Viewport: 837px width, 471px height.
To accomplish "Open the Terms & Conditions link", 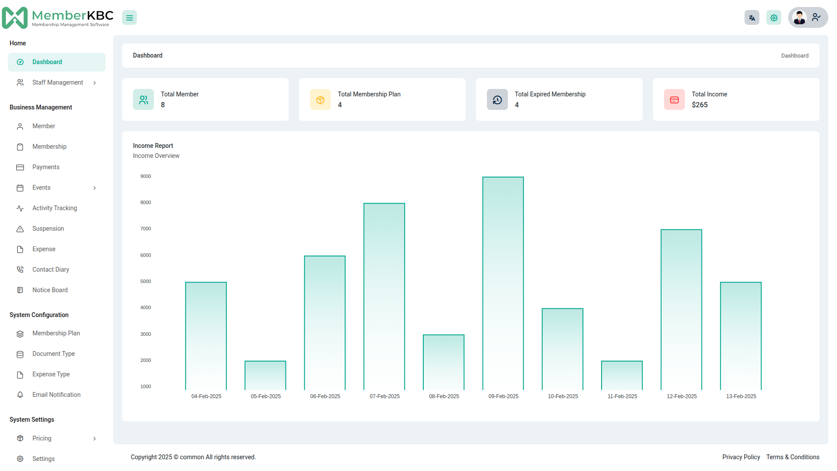I will tap(793, 457).
